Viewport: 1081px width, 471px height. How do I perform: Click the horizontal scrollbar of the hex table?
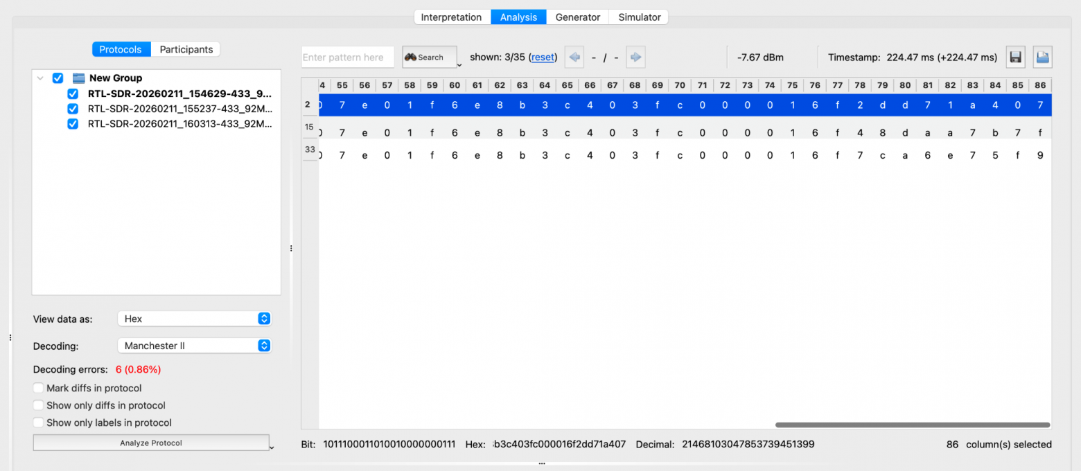[x=913, y=425]
